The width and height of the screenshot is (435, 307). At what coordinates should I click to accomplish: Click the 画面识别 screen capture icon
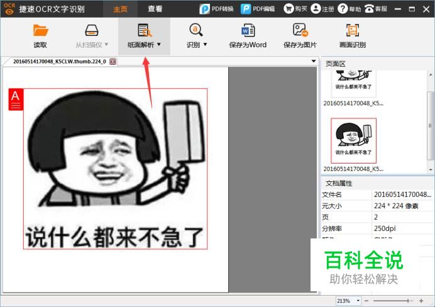(x=352, y=30)
